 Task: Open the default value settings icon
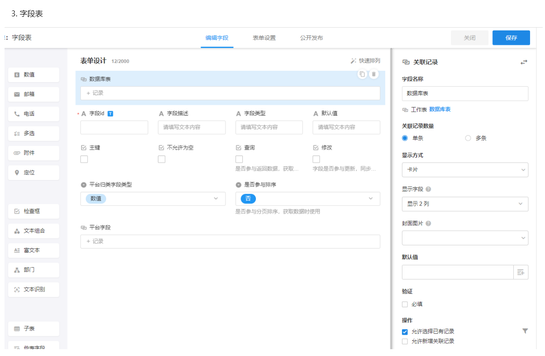520,272
